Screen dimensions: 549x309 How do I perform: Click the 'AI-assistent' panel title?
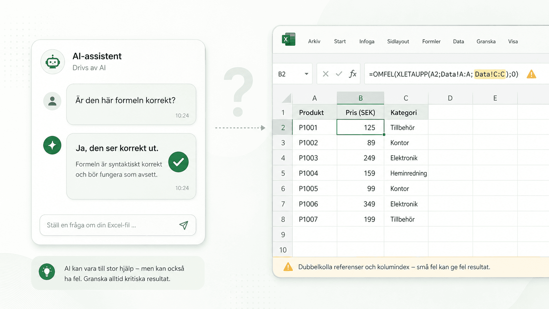coord(97,56)
